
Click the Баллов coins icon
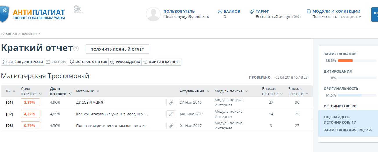tap(220, 12)
